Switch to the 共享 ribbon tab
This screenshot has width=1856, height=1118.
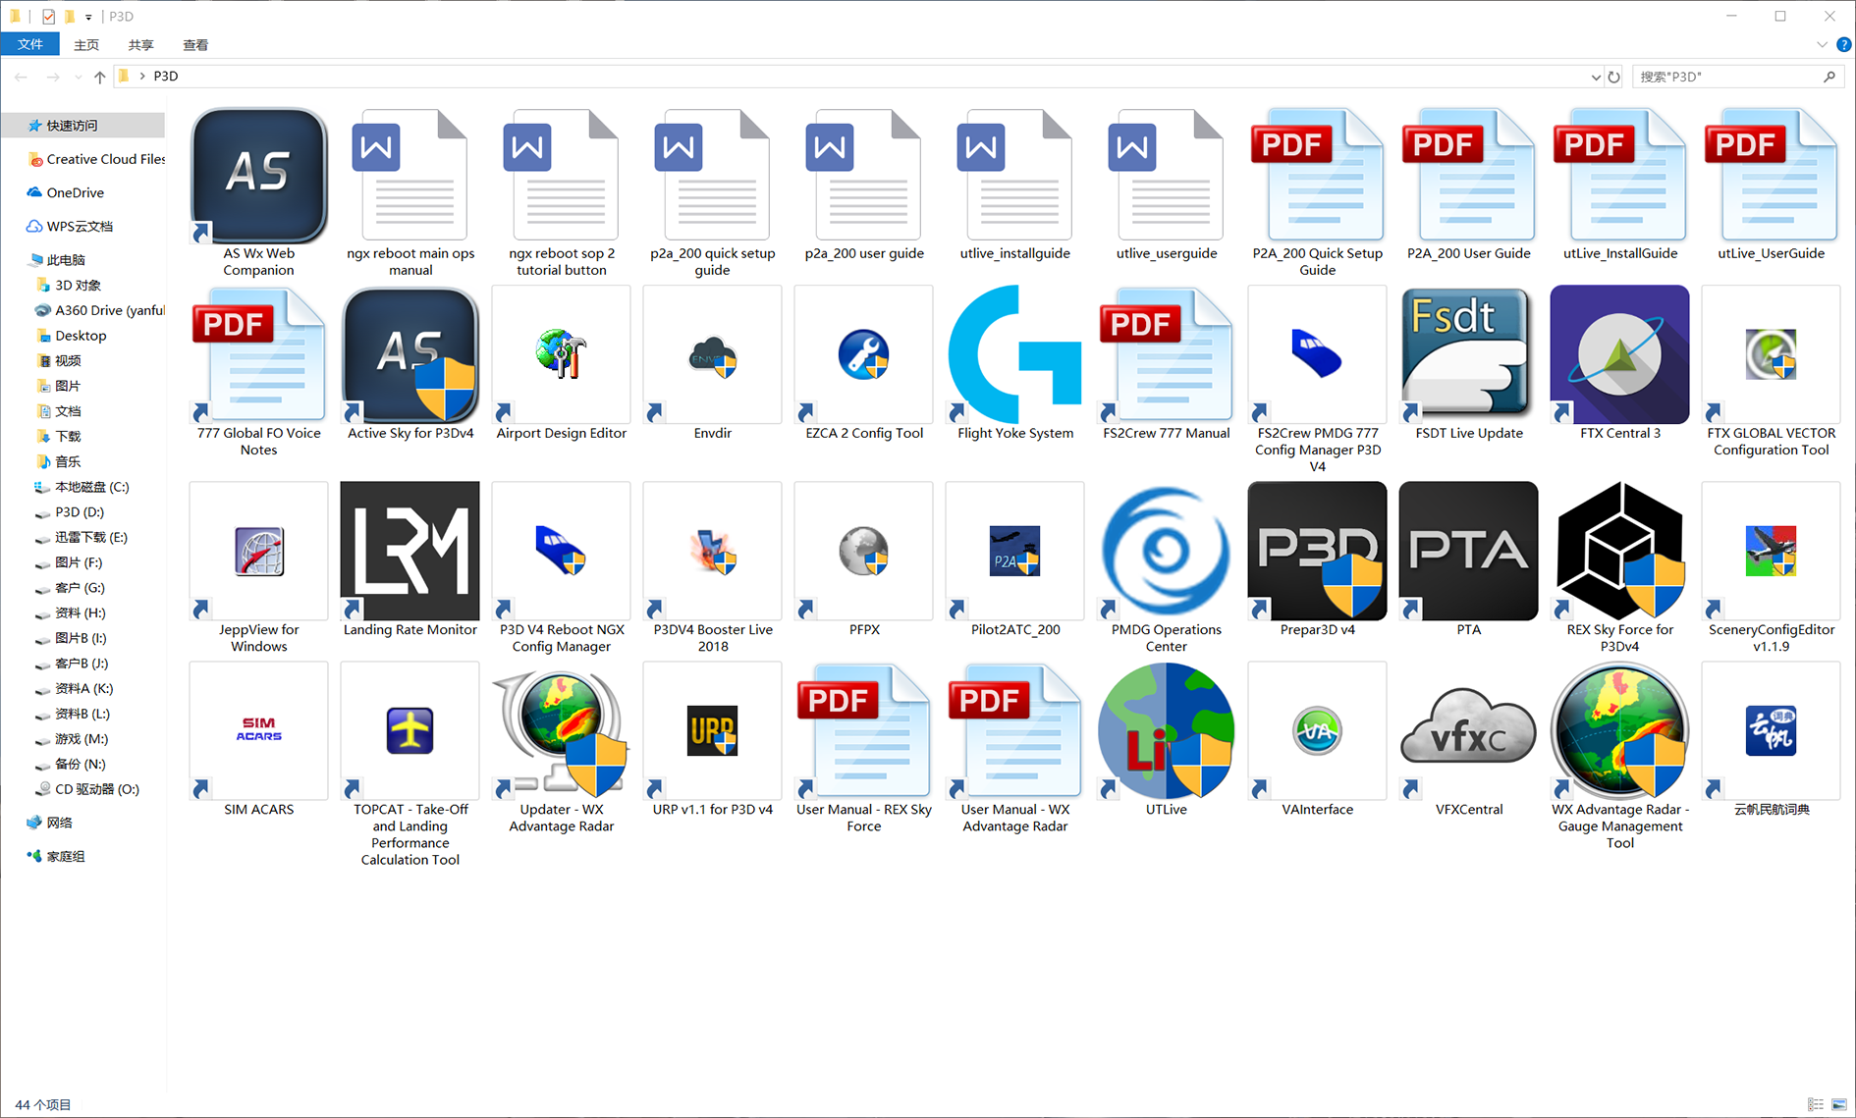pyautogui.click(x=141, y=44)
